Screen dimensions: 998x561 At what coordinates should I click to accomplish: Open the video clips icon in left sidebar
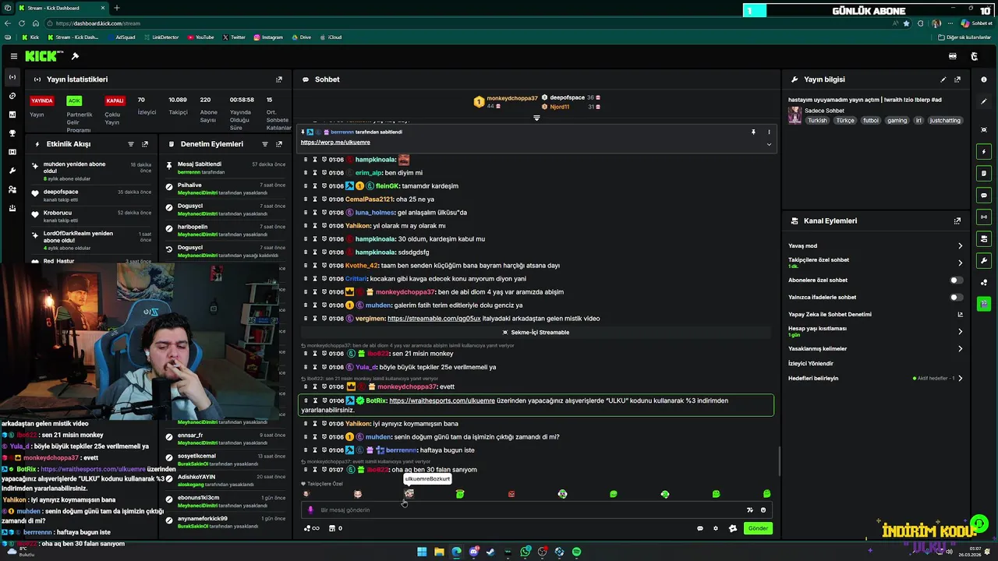point(12,152)
